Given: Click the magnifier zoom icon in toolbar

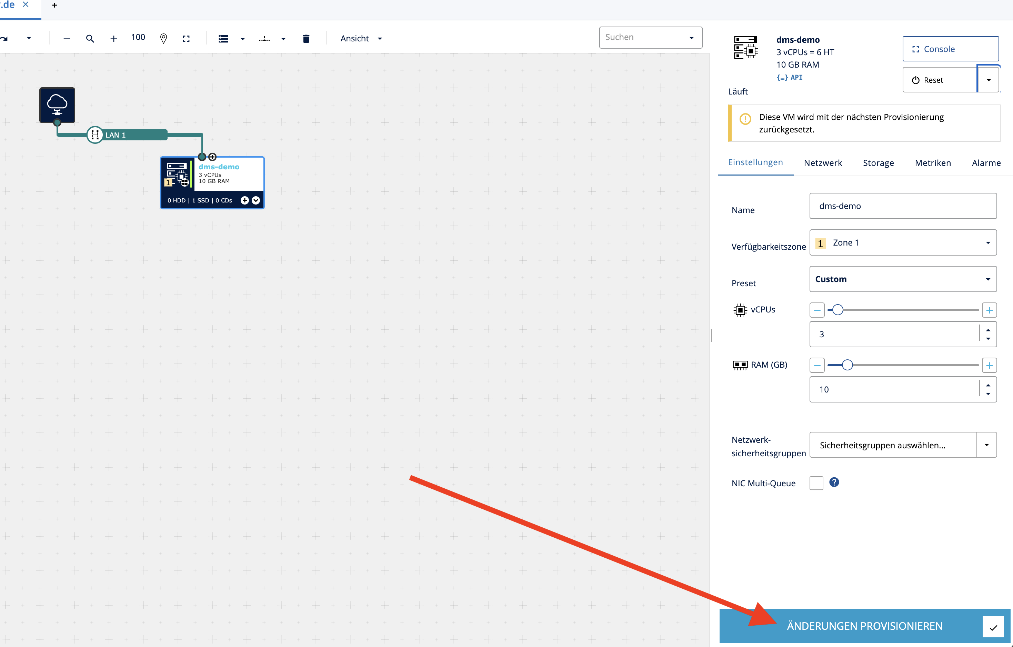Looking at the screenshot, I should 90,39.
